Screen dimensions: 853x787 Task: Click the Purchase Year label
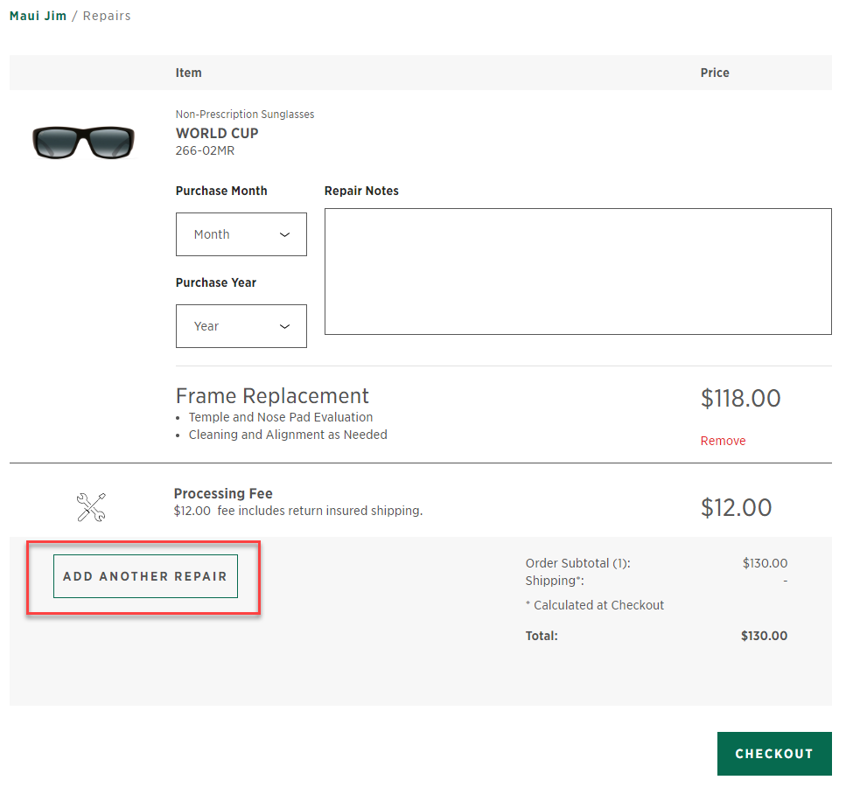coord(216,282)
